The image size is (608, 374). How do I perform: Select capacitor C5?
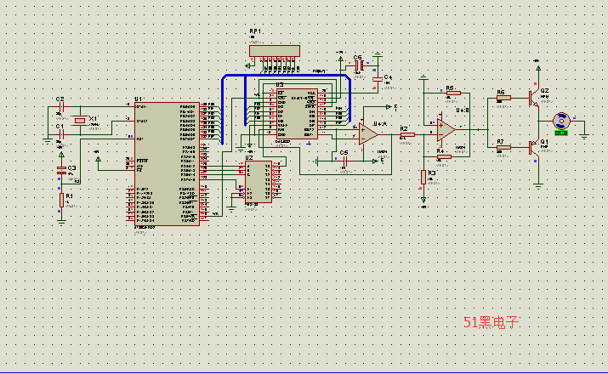(344, 161)
